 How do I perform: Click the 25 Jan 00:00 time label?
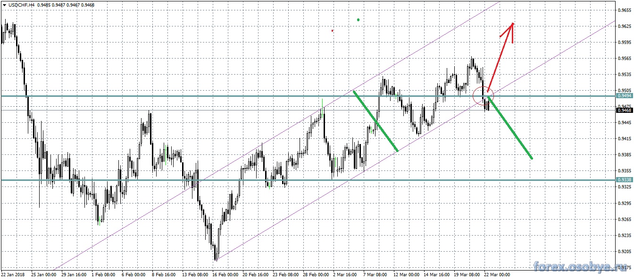[x=43, y=274]
